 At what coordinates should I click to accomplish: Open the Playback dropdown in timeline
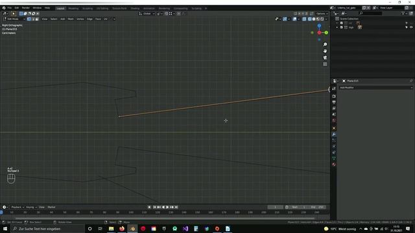[18, 207]
